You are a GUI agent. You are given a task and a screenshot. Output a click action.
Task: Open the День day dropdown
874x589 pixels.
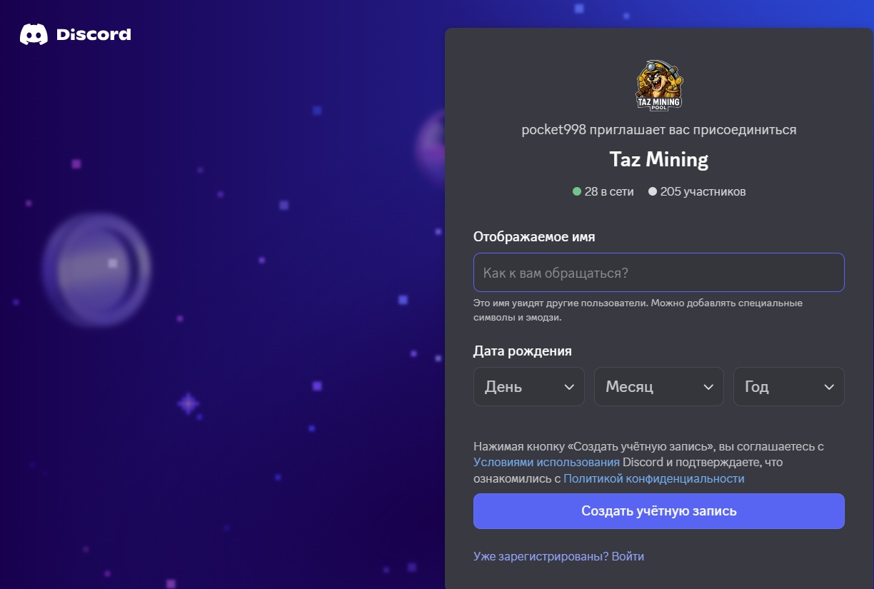528,387
